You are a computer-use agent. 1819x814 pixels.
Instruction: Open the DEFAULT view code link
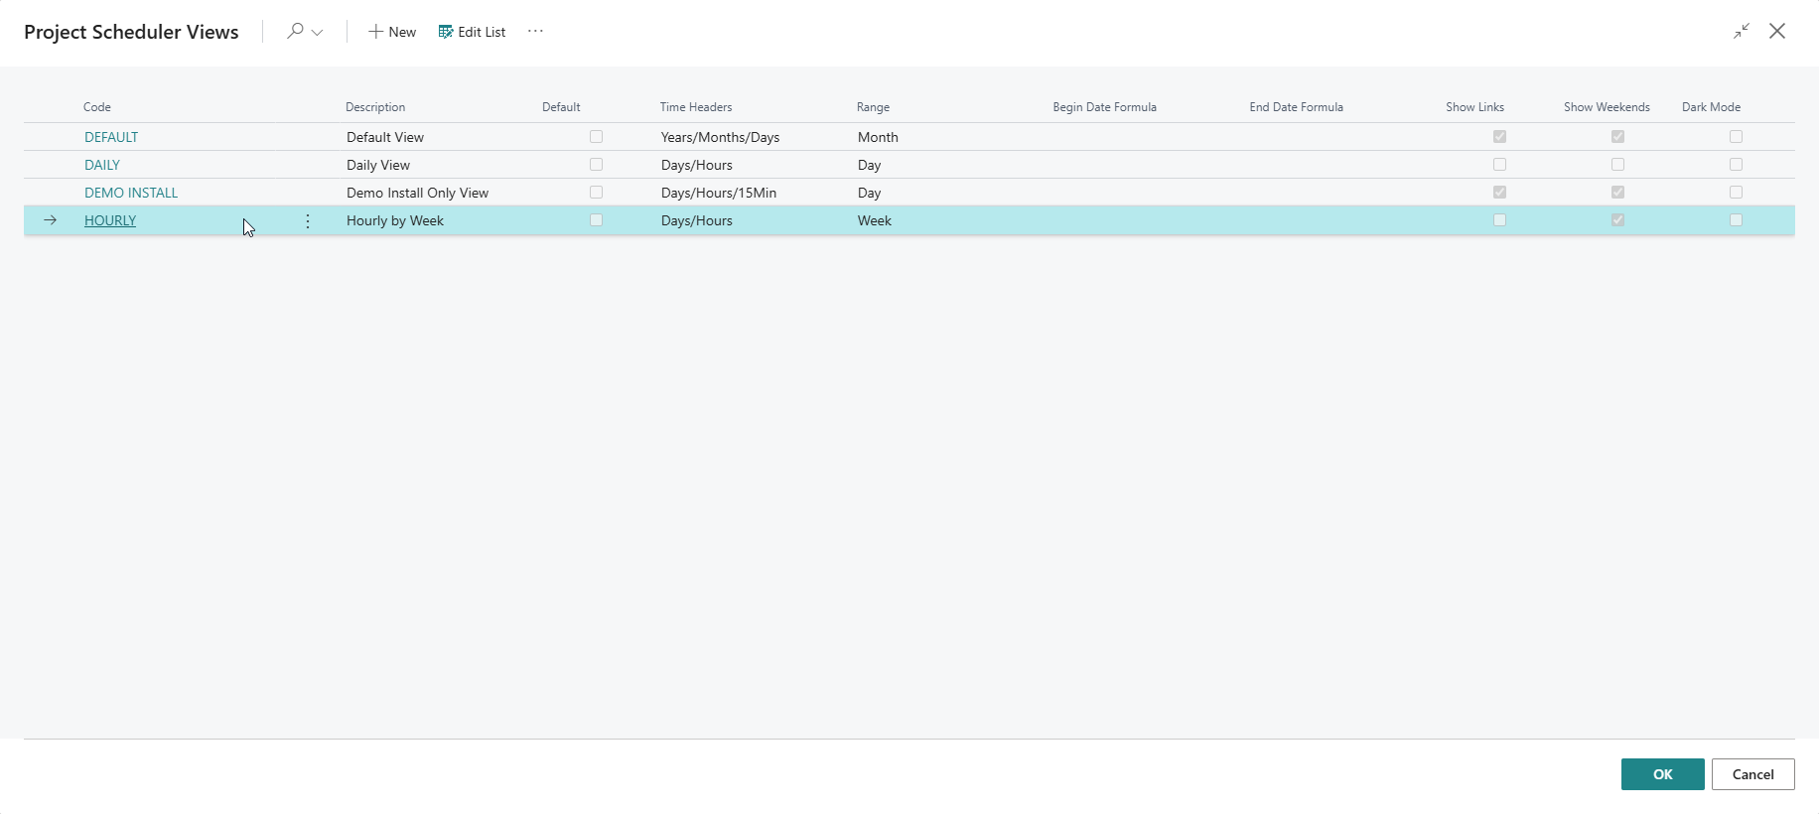pyautogui.click(x=111, y=137)
